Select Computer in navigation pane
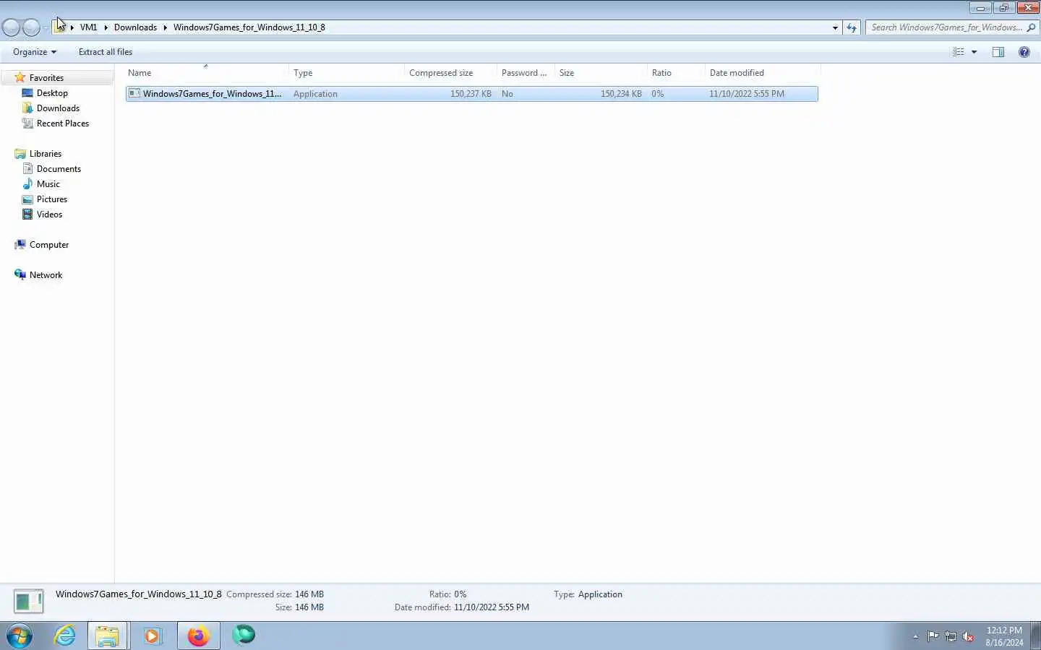This screenshot has height=650, width=1041. pos(49,245)
